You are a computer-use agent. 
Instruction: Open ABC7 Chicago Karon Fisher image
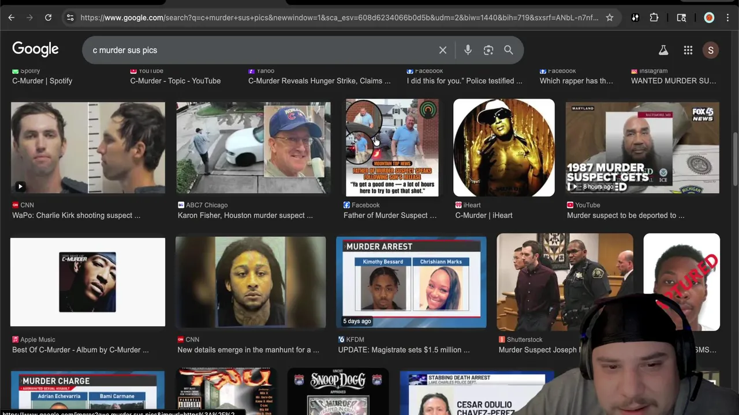click(x=253, y=148)
